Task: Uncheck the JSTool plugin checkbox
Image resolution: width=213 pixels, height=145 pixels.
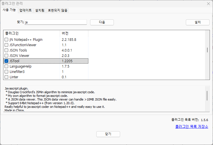Action: (7, 61)
